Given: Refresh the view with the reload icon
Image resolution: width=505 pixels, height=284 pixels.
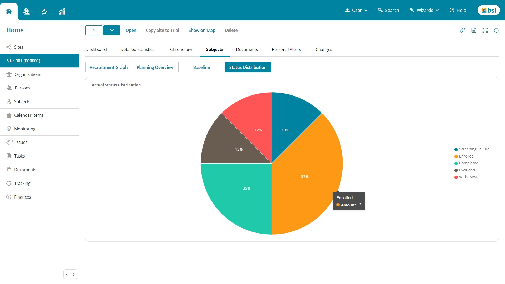Looking at the screenshot, I should coord(496,31).
